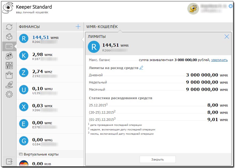
Task: Click the '25.12.2015' statistics row
Action: 158,105
